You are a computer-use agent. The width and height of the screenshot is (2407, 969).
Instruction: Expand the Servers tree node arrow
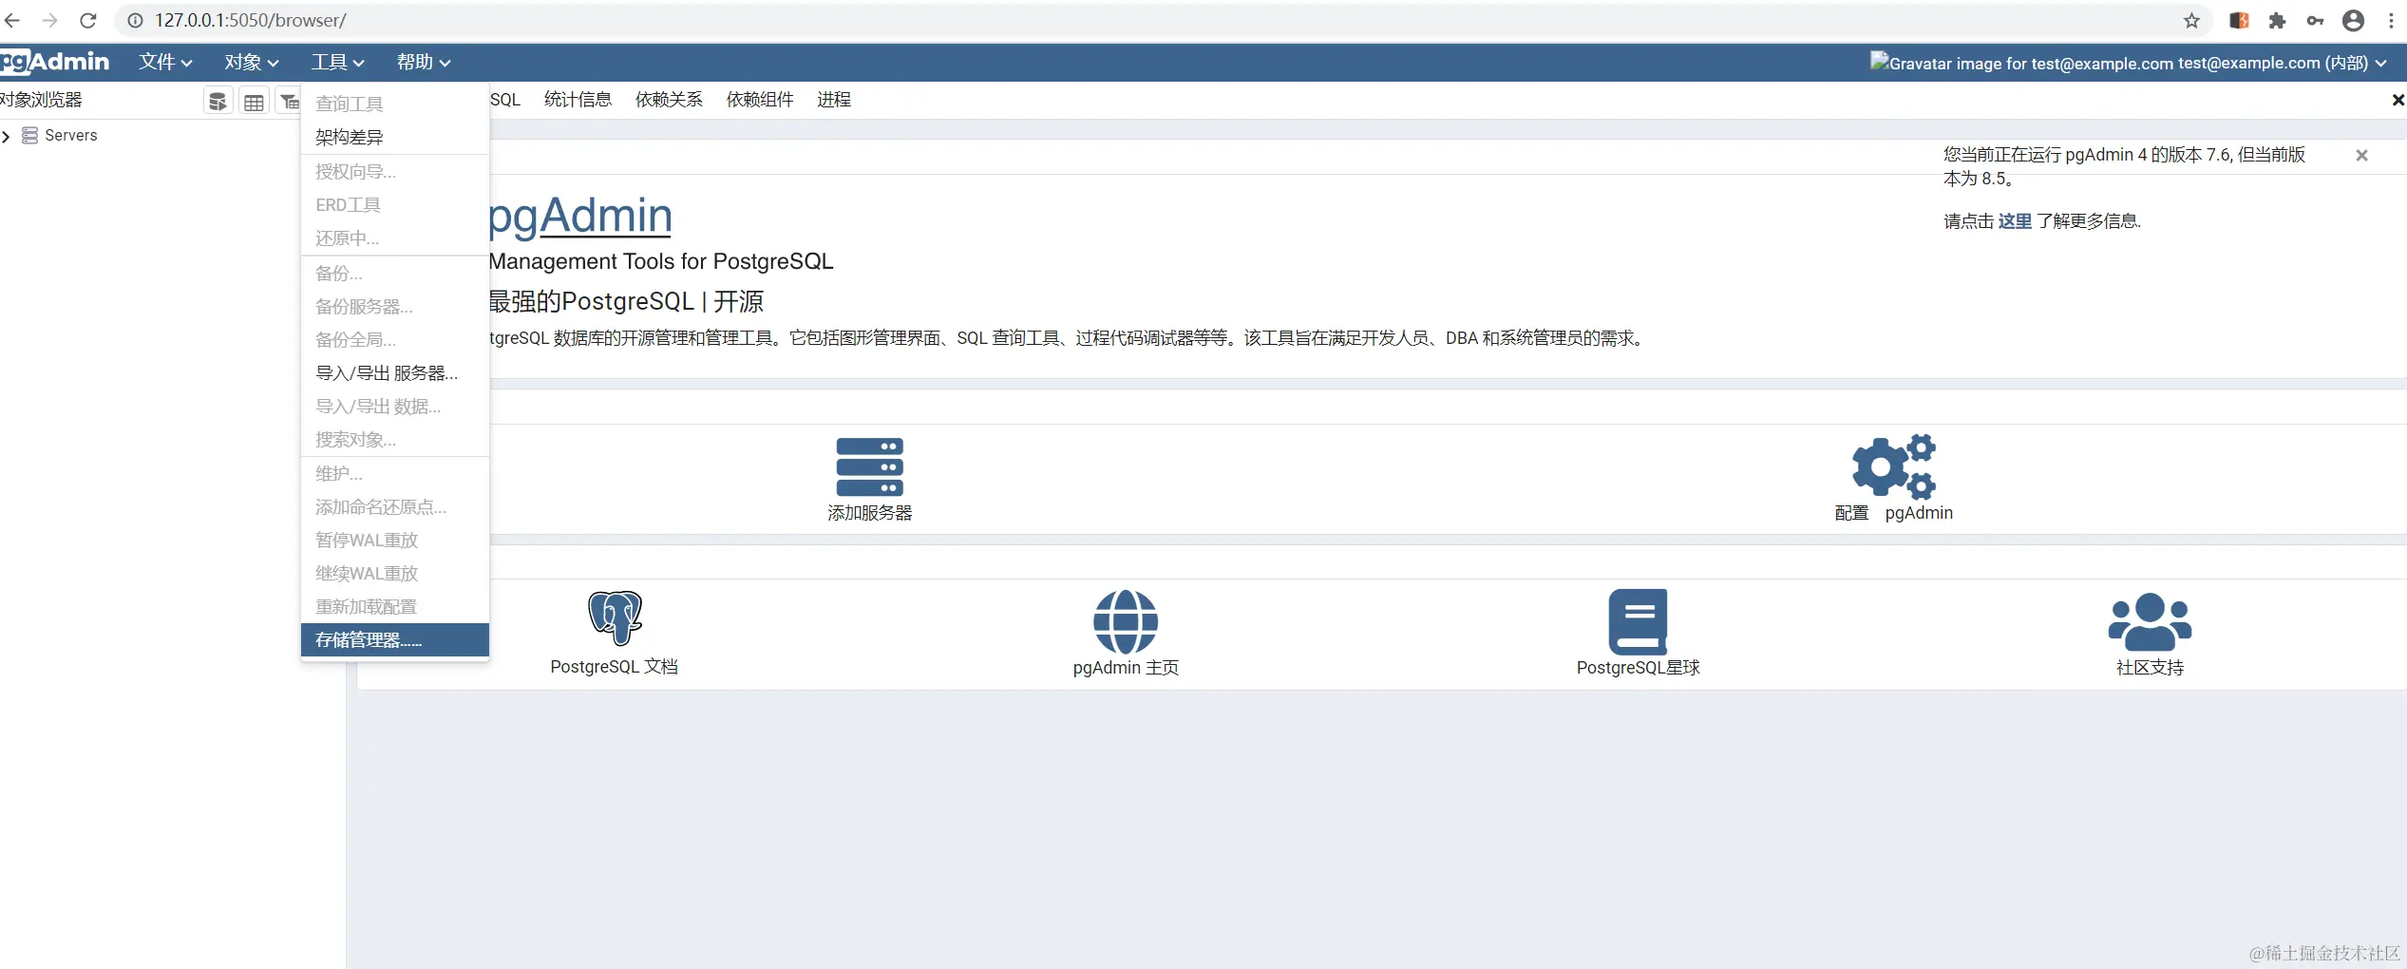click(7, 136)
